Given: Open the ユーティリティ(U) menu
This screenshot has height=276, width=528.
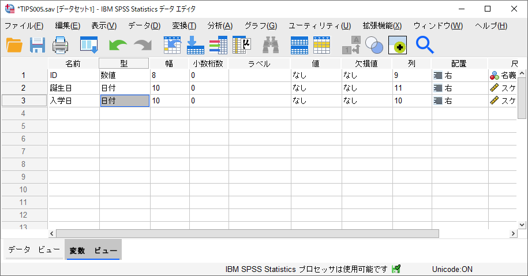Looking at the screenshot, I should coord(320,26).
